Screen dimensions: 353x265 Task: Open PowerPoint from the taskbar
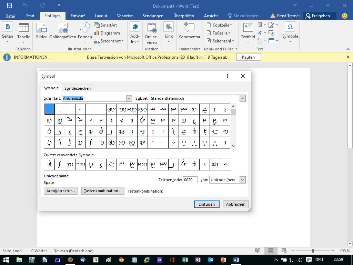pos(223,260)
